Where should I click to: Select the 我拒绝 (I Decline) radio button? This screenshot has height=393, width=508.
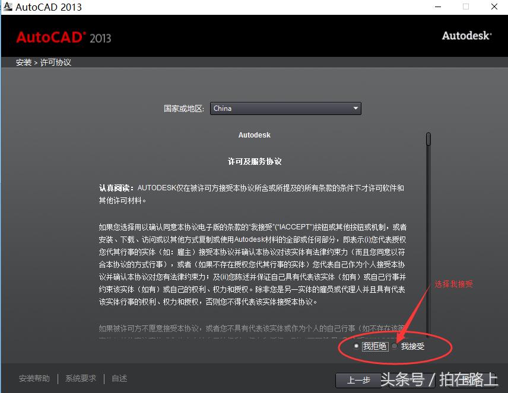pos(357,346)
